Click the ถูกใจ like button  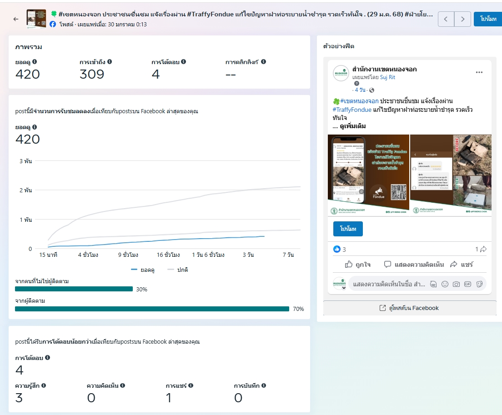[x=357, y=264]
